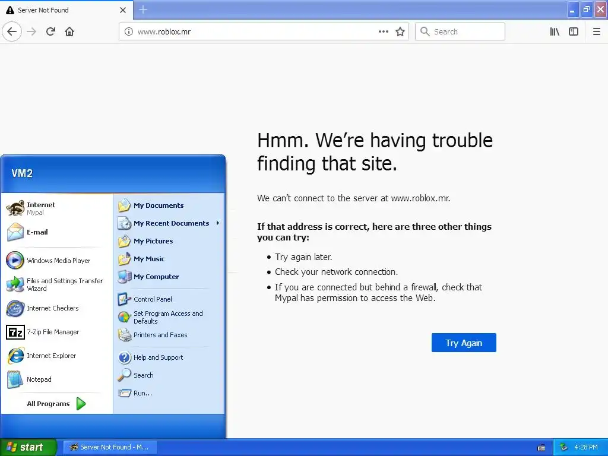The image size is (608, 456).
Task: Open page actions three-dot menu
Action: tap(383, 32)
